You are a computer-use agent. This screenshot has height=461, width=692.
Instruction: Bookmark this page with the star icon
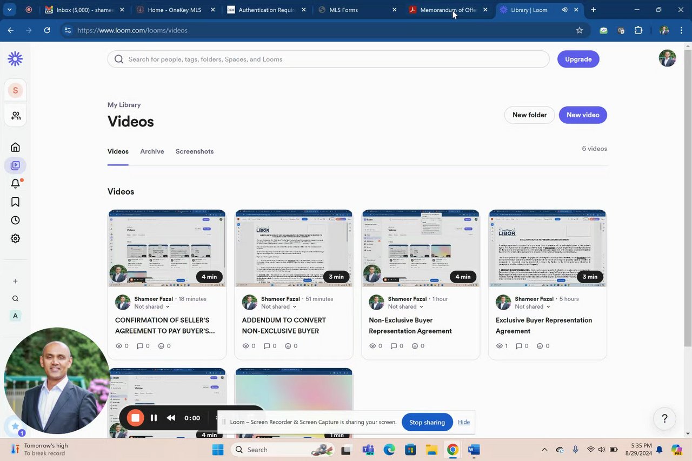[580, 30]
